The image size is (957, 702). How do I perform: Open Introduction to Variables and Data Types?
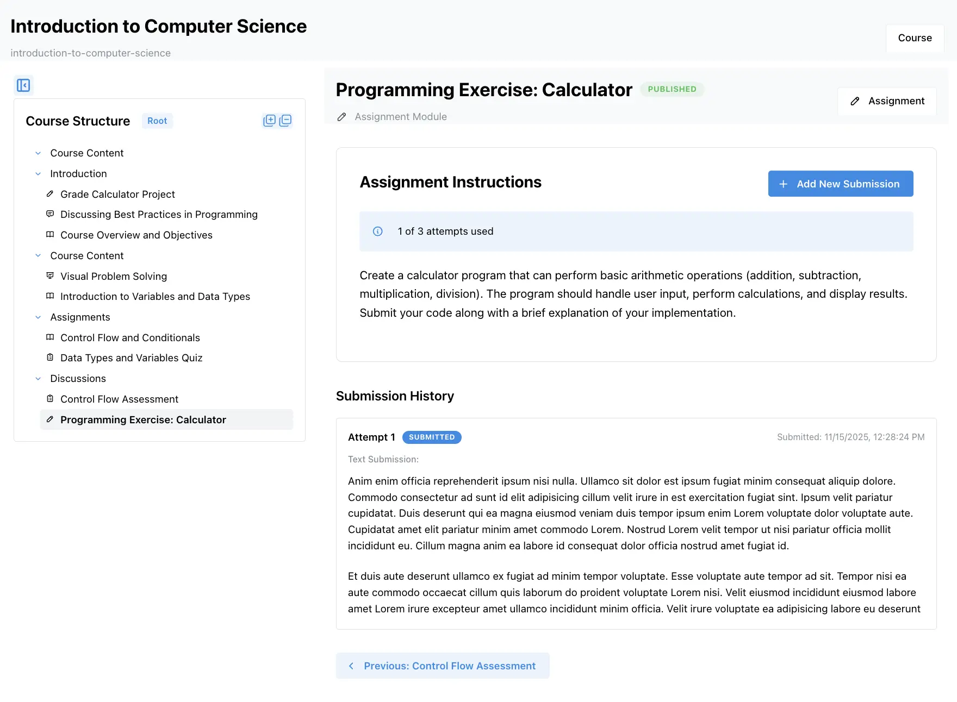pos(155,296)
